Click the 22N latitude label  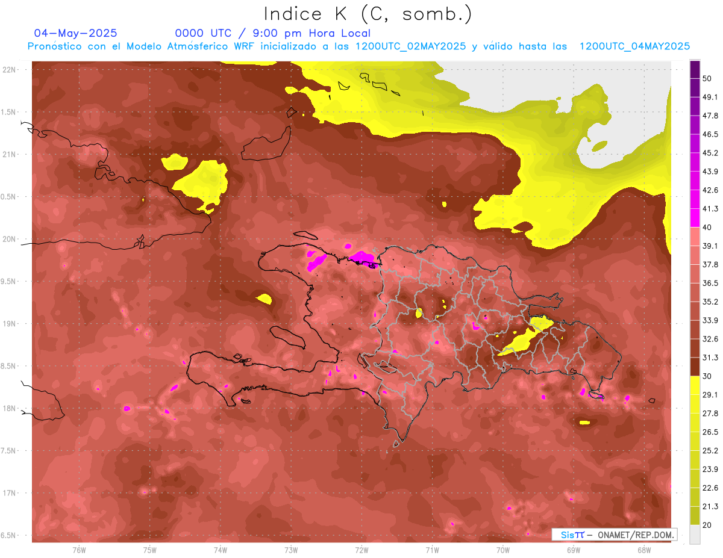[9, 70]
